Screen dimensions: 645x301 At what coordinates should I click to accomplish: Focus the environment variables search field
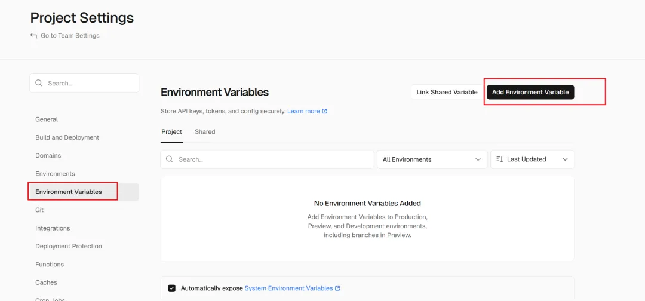coord(272,159)
